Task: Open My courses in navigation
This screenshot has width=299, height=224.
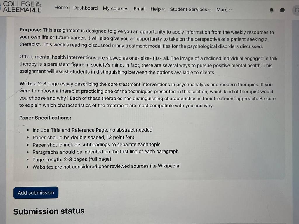Action: (x=116, y=8)
